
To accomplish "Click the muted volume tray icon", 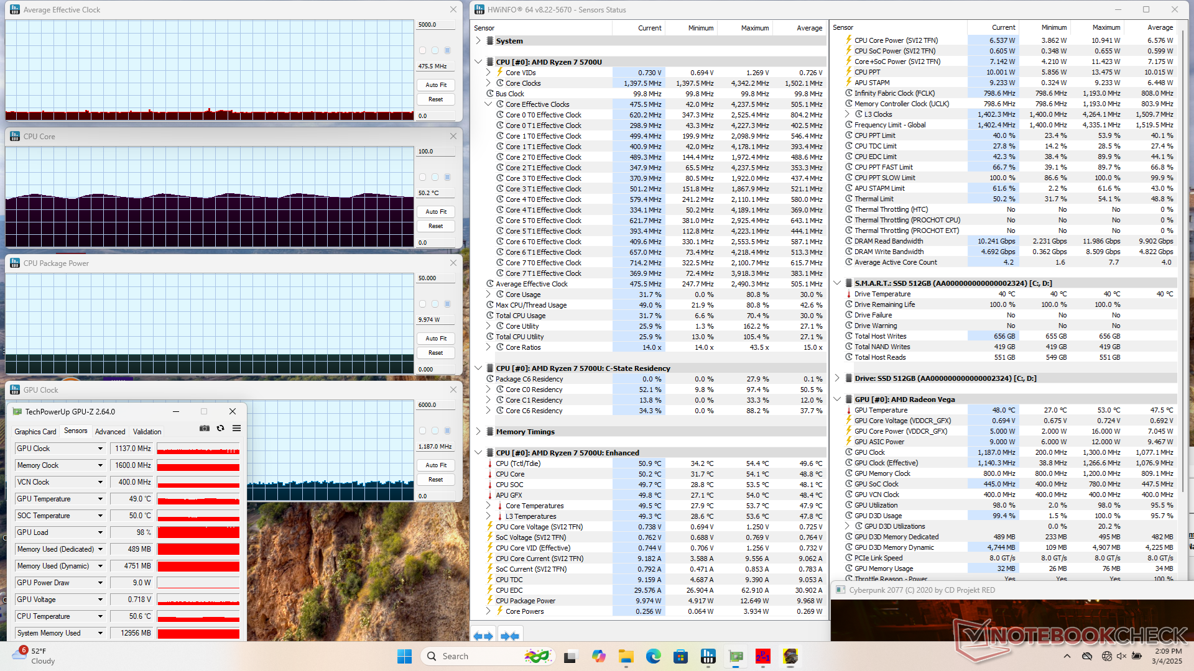I will click(x=1121, y=656).
